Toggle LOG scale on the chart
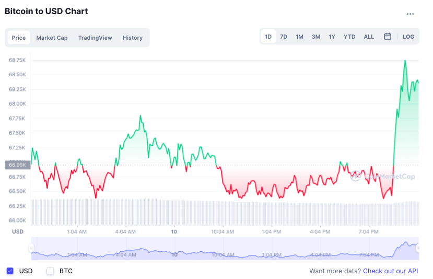The image size is (433, 279). 408,37
